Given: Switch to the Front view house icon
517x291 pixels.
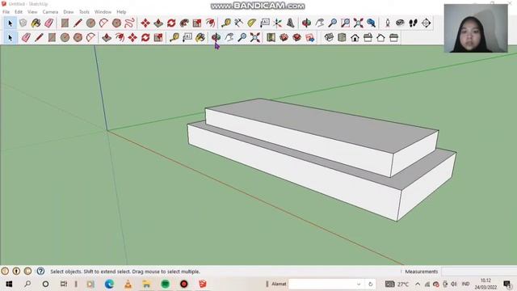Looking at the screenshot, I should [x=355, y=37].
